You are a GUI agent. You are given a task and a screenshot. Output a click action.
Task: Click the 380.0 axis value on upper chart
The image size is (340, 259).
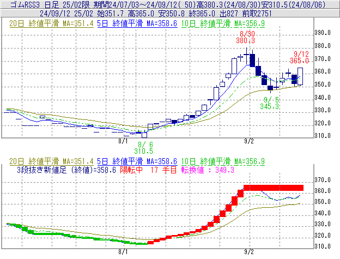(323, 46)
